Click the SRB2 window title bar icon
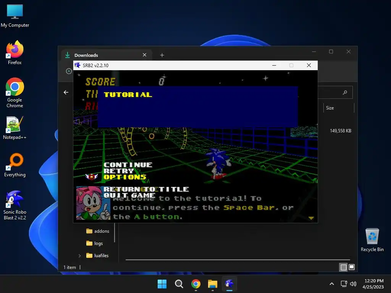This screenshot has height=293, width=391. pos(78,65)
